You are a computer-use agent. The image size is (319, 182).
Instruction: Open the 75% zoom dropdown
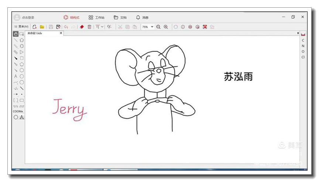coord(152,27)
